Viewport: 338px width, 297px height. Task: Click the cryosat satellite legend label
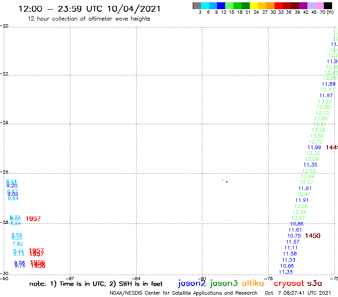(289, 283)
